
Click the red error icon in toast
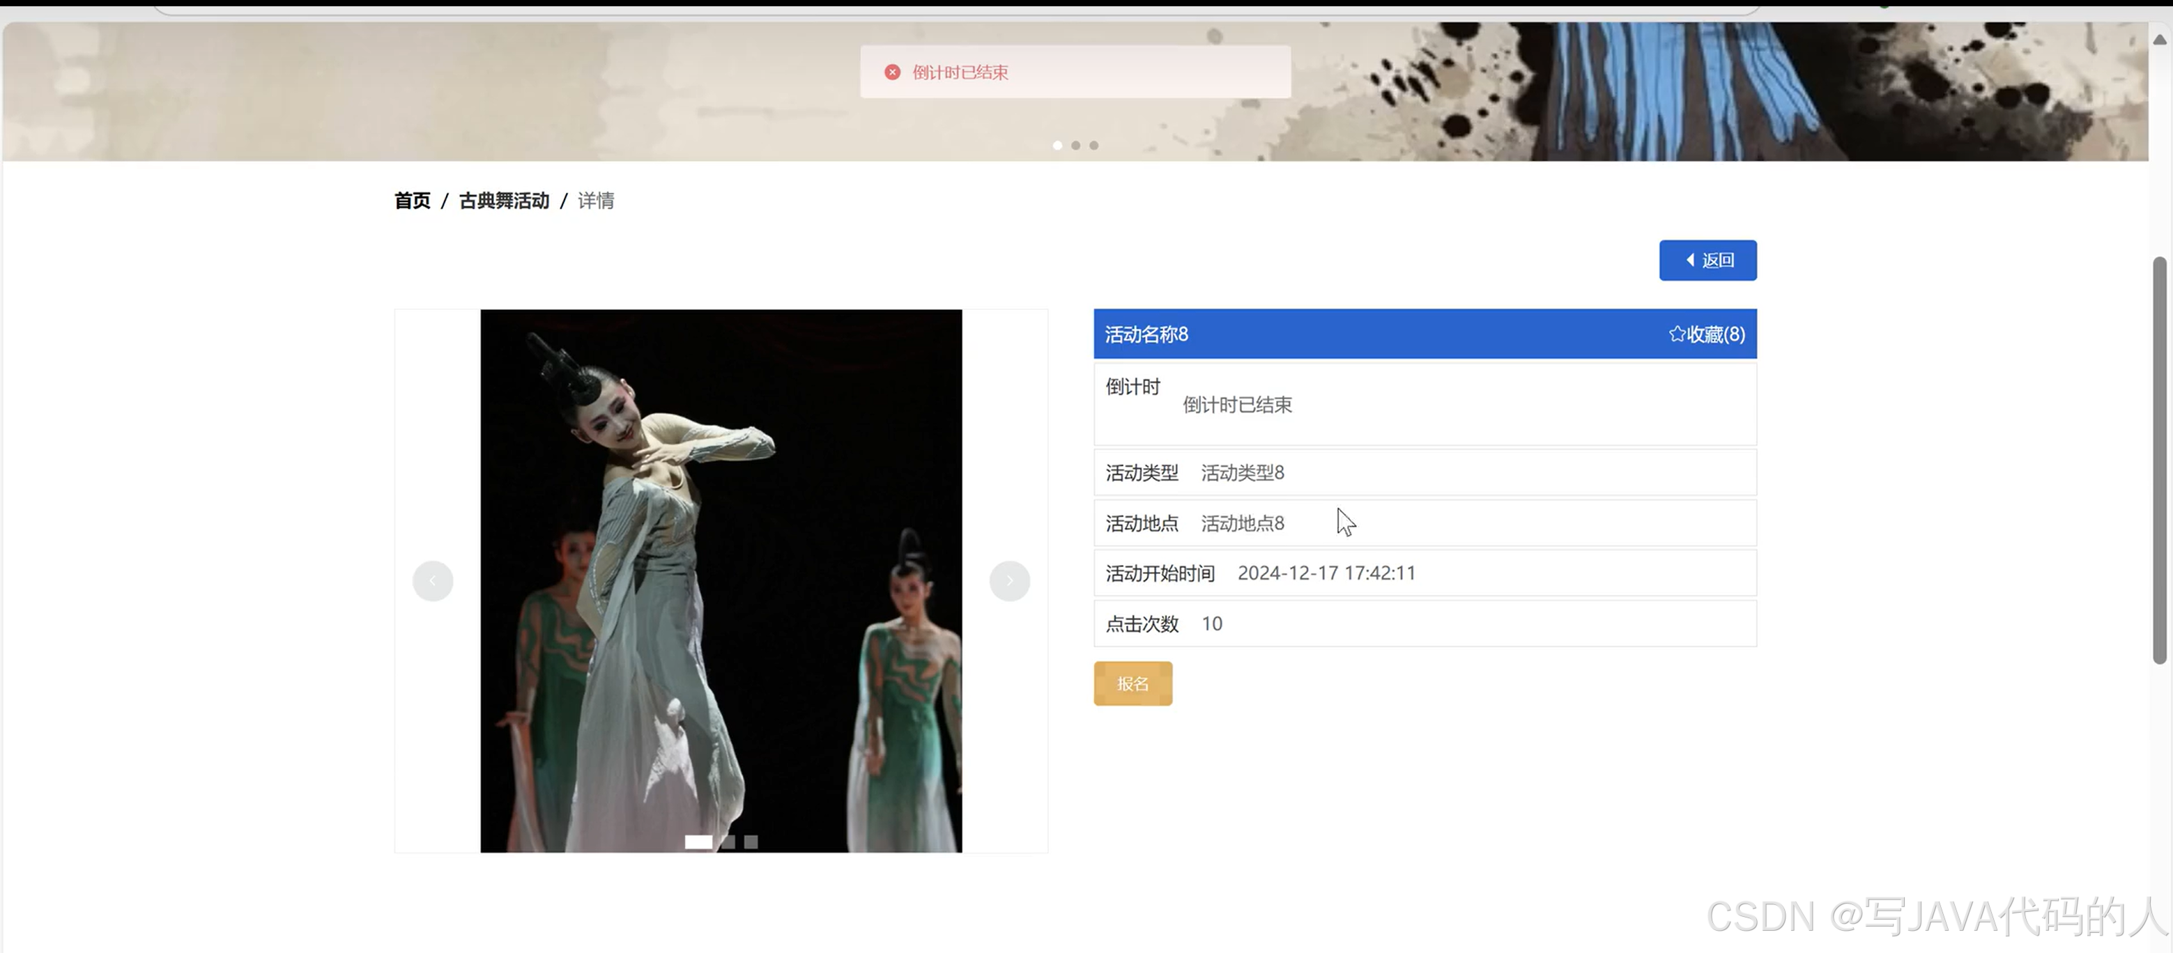coord(891,72)
